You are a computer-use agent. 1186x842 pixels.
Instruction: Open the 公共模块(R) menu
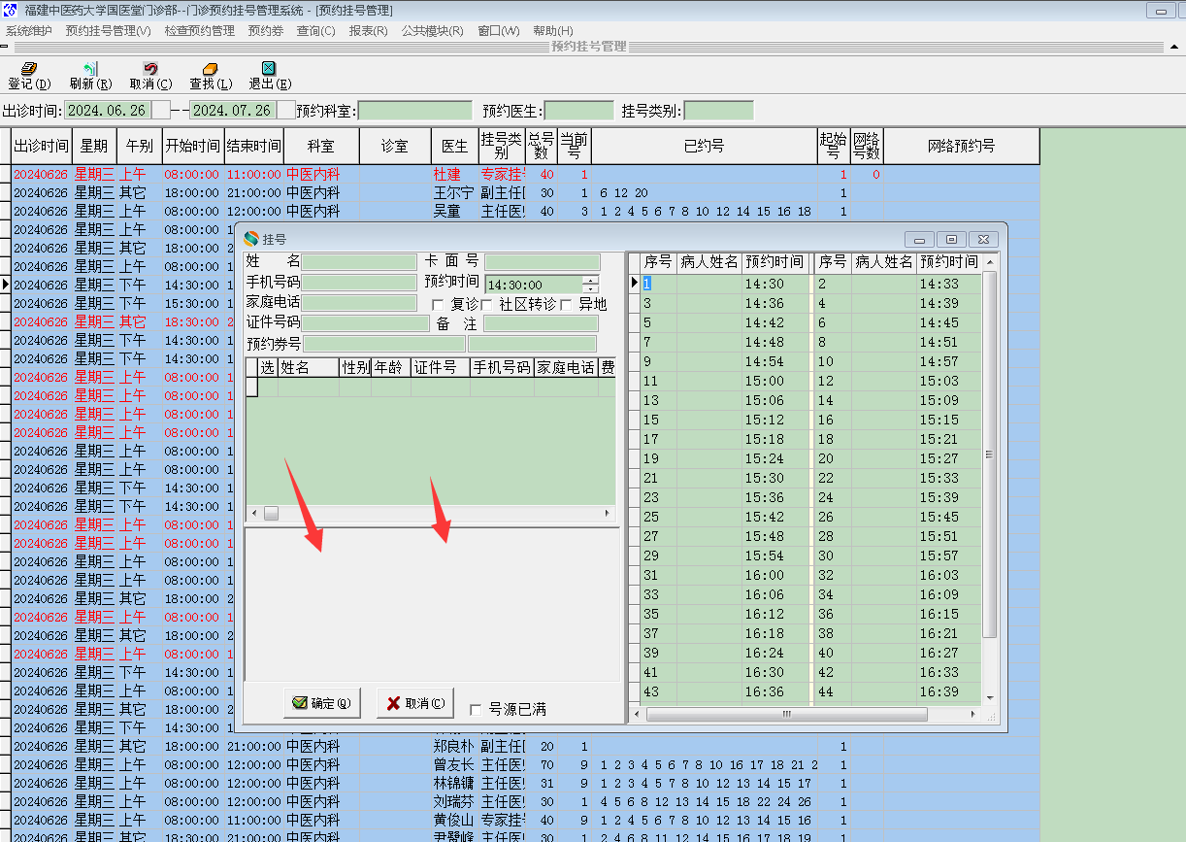coord(433,31)
